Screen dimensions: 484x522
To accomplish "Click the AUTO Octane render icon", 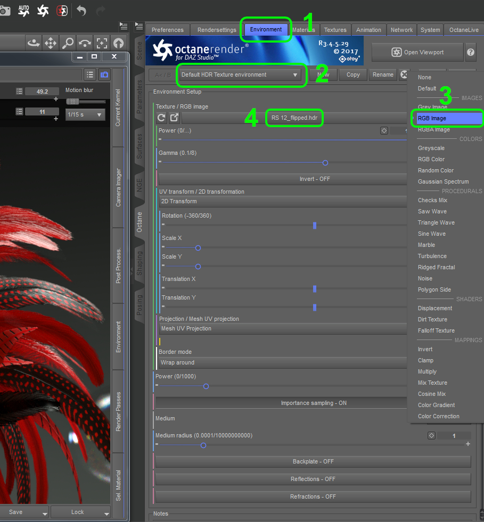I will (x=24, y=10).
